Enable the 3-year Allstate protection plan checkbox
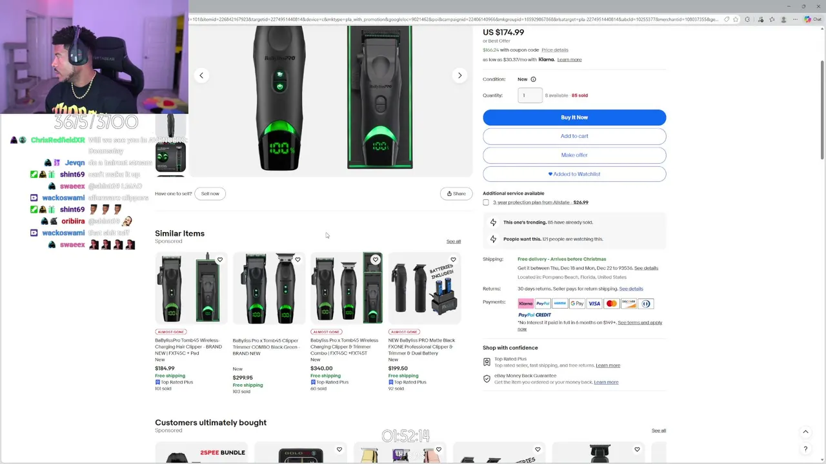The width and height of the screenshot is (826, 464). pyautogui.click(x=486, y=202)
